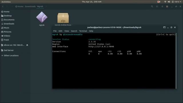Open Pictures in the sidebar
183x103 pixels.
click(6, 32)
